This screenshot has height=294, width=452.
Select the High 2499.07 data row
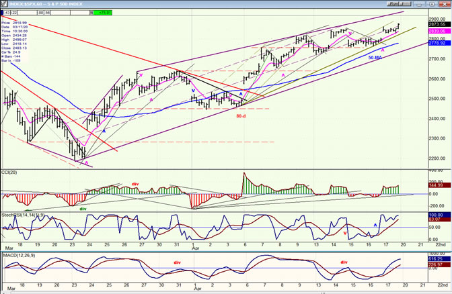pyautogui.click(x=14, y=40)
